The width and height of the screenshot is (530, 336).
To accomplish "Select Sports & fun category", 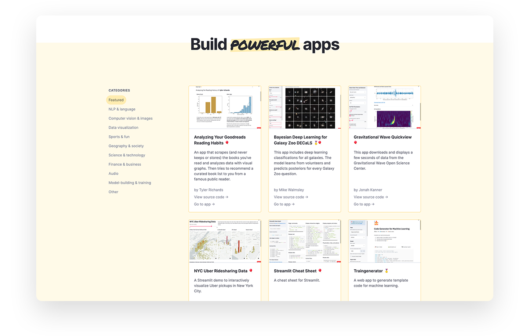I will (119, 137).
